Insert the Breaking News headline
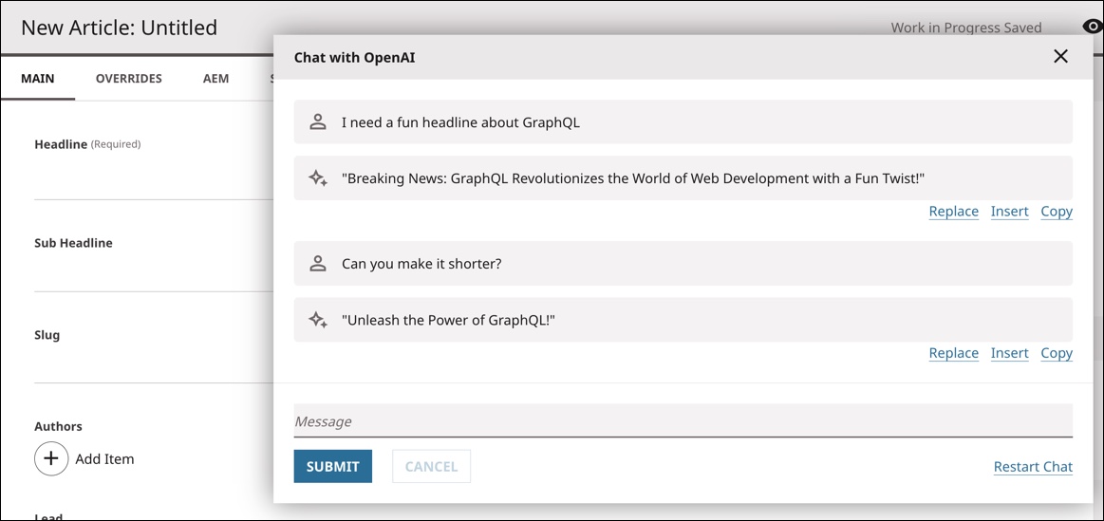This screenshot has height=521, width=1104. [1010, 212]
